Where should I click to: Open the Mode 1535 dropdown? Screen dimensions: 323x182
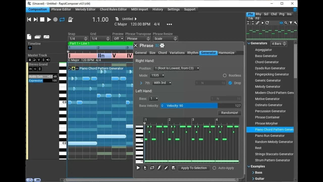pos(157,75)
